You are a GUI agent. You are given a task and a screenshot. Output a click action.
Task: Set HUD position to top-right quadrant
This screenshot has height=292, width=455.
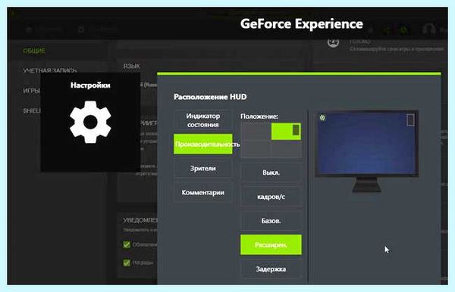click(x=286, y=132)
